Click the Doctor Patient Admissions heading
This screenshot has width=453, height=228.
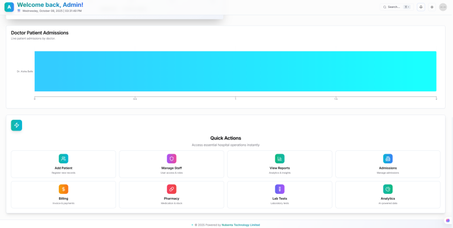[x=40, y=33]
